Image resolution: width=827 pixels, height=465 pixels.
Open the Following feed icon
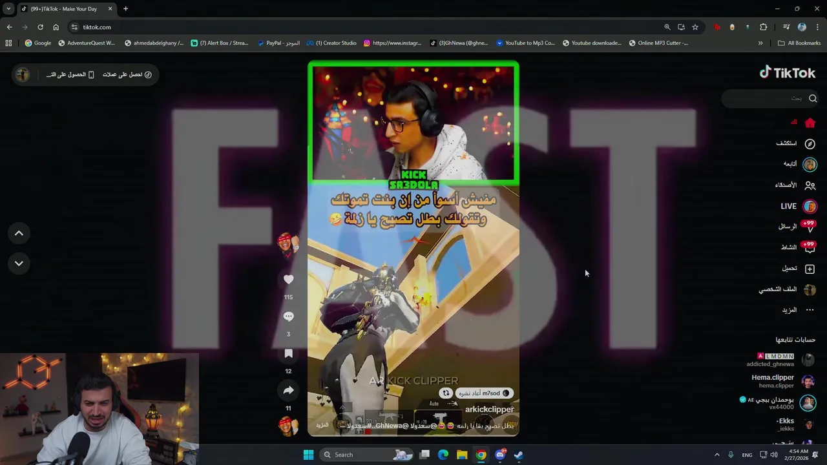point(810,164)
